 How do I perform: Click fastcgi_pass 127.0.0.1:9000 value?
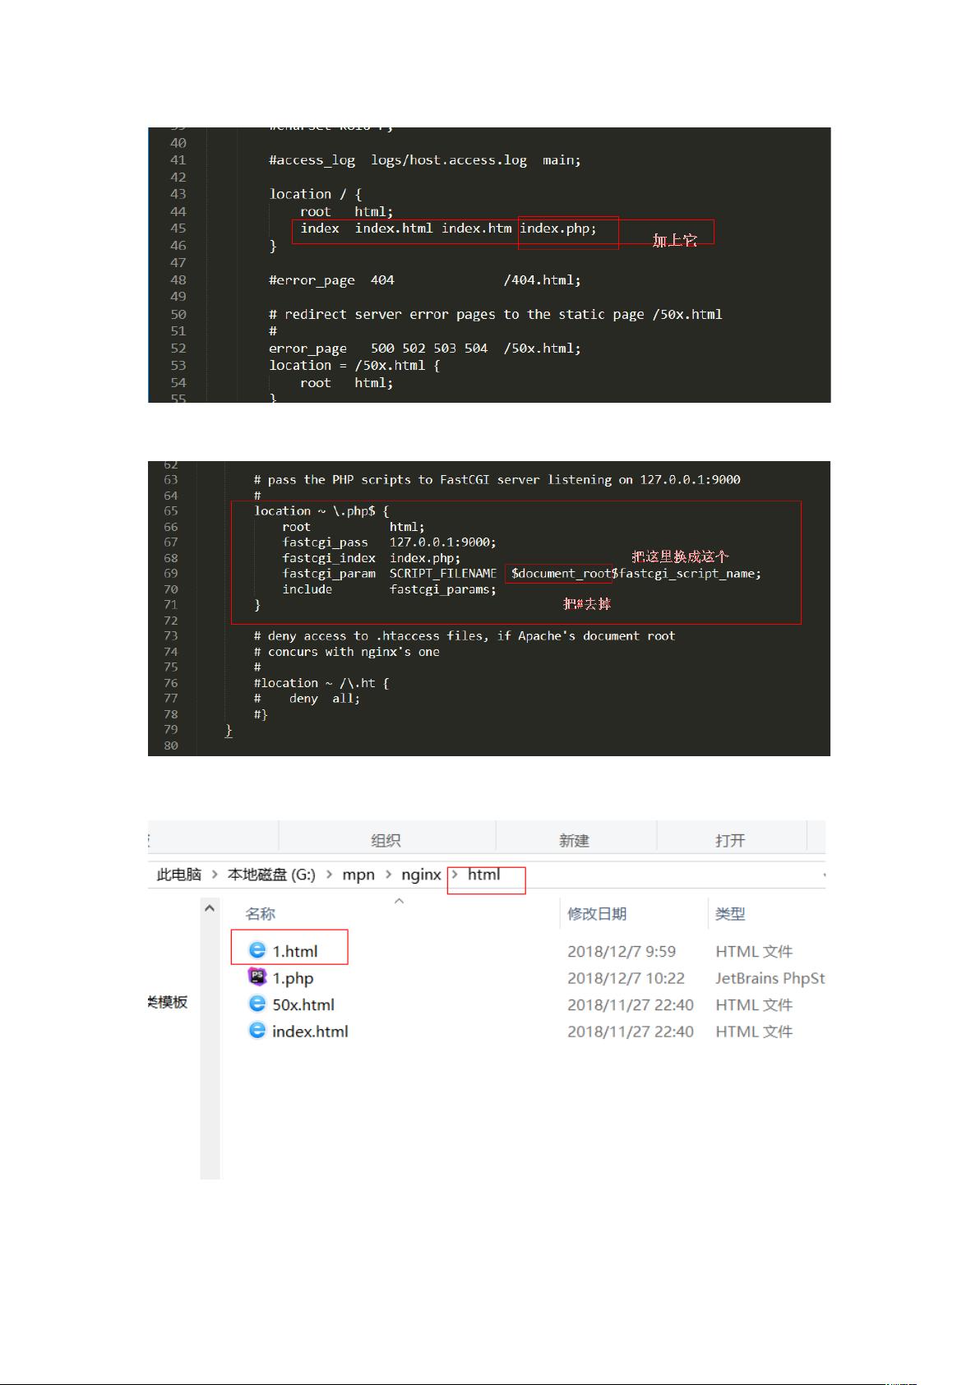coord(442,542)
